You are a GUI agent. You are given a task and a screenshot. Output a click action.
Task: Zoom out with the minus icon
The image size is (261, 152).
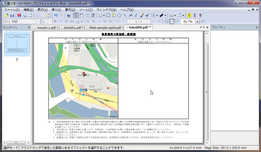tap(177, 21)
